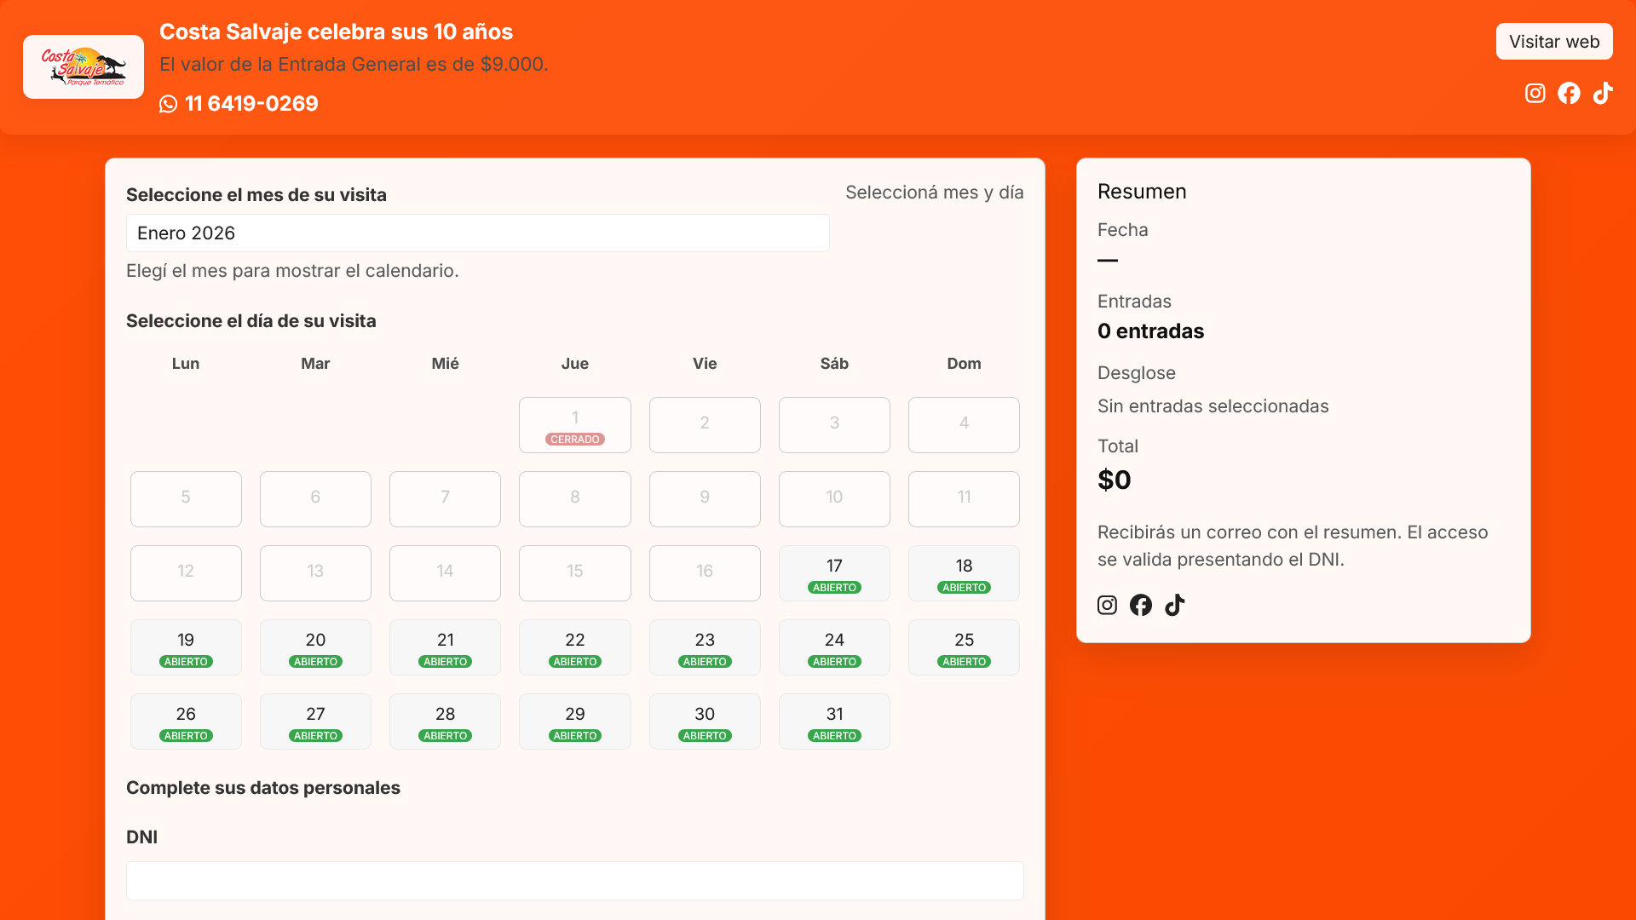Image resolution: width=1636 pixels, height=920 pixels.
Task: Open TikTok from the header social icons
Action: [x=1603, y=94]
